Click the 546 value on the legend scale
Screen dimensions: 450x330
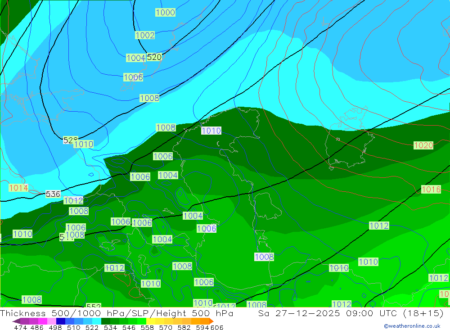pos(129,327)
